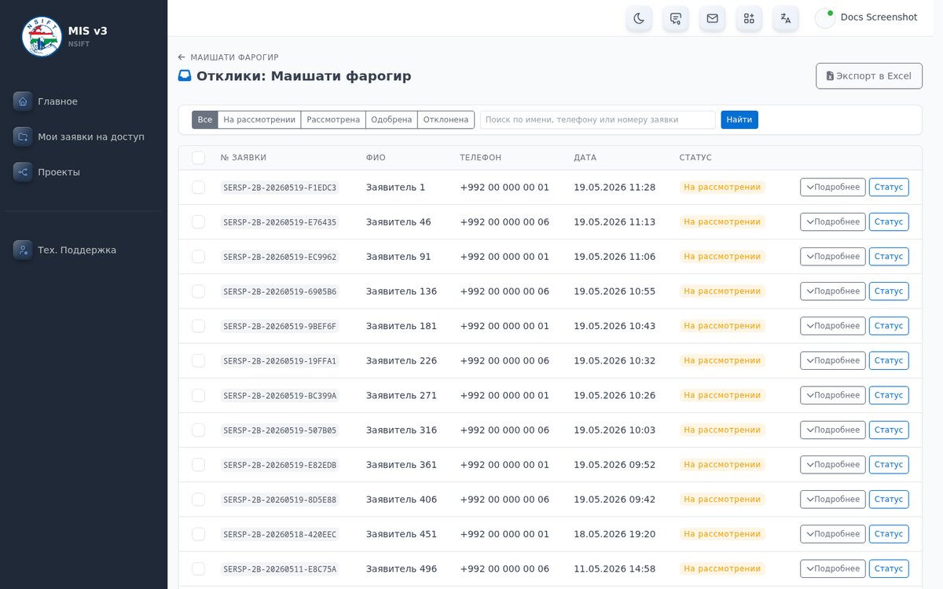Click the date 18.05.2026 19:20
943x589 pixels.
(615, 534)
